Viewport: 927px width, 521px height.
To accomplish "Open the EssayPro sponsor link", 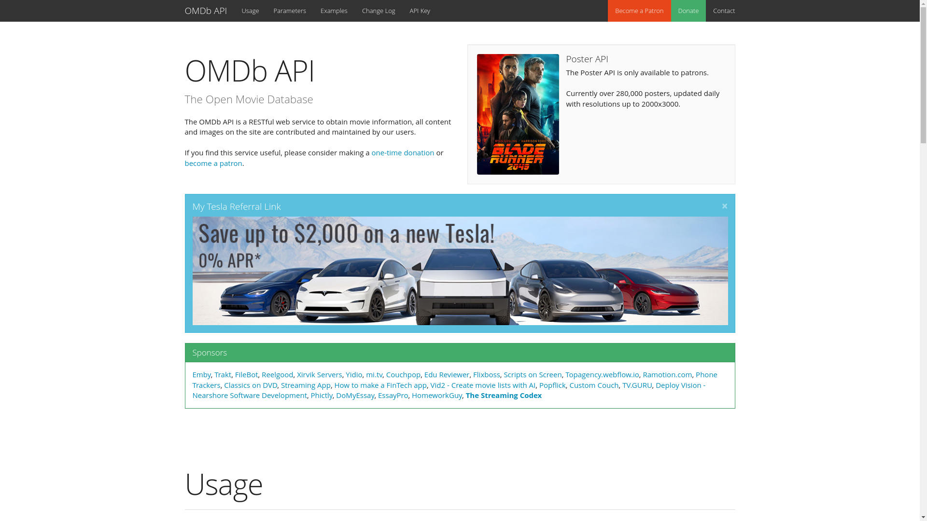I will [393, 395].
